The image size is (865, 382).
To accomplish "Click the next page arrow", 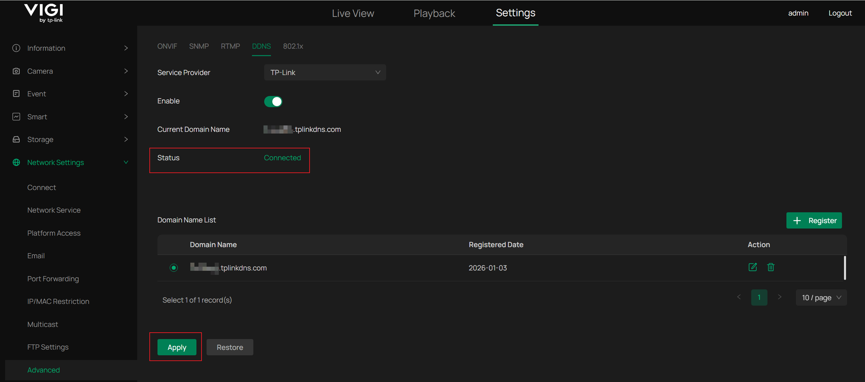I will click(x=780, y=297).
